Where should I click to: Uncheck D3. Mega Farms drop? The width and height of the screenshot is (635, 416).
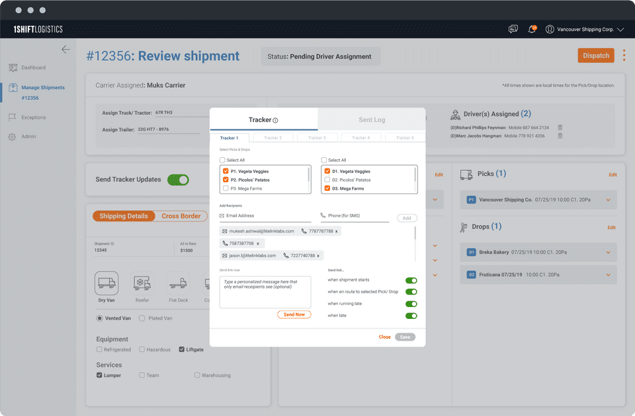(x=327, y=188)
